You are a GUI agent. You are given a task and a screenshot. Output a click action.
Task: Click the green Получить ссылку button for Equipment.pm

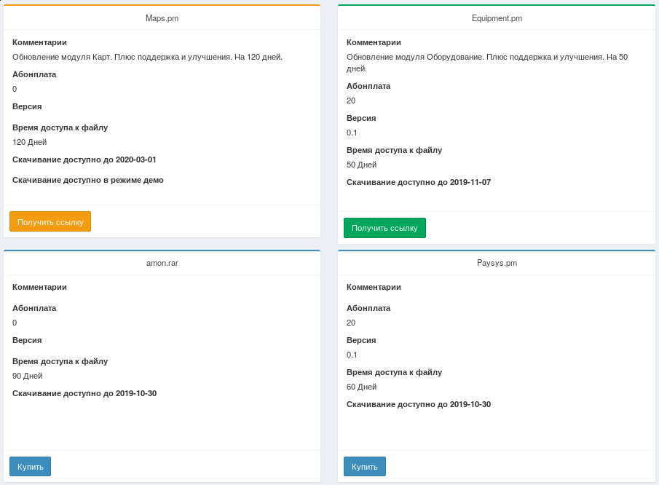point(384,228)
